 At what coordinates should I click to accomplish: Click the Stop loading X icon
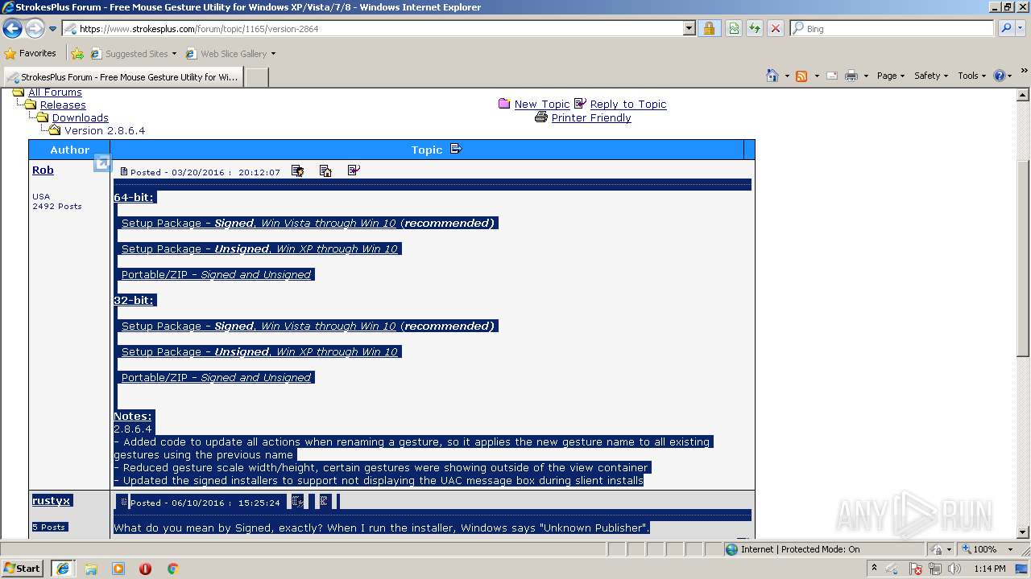pos(776,29)
